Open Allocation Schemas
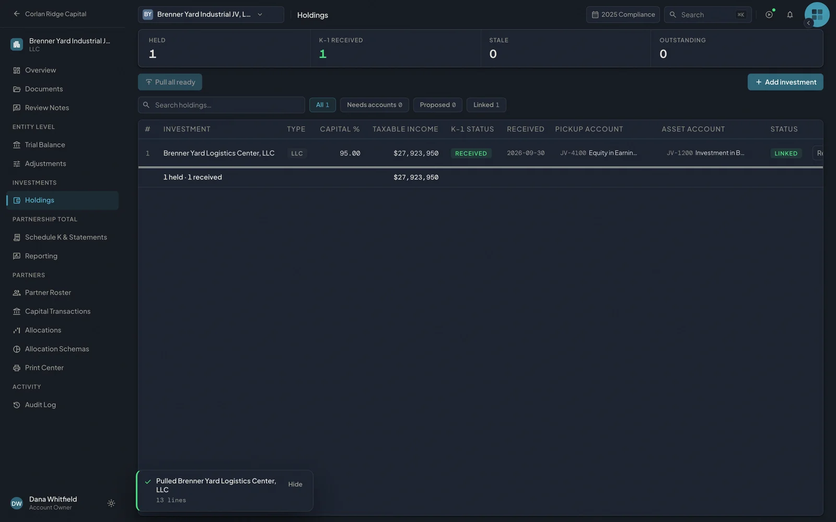This screenshot has width=836, height=522. point(62,349)
